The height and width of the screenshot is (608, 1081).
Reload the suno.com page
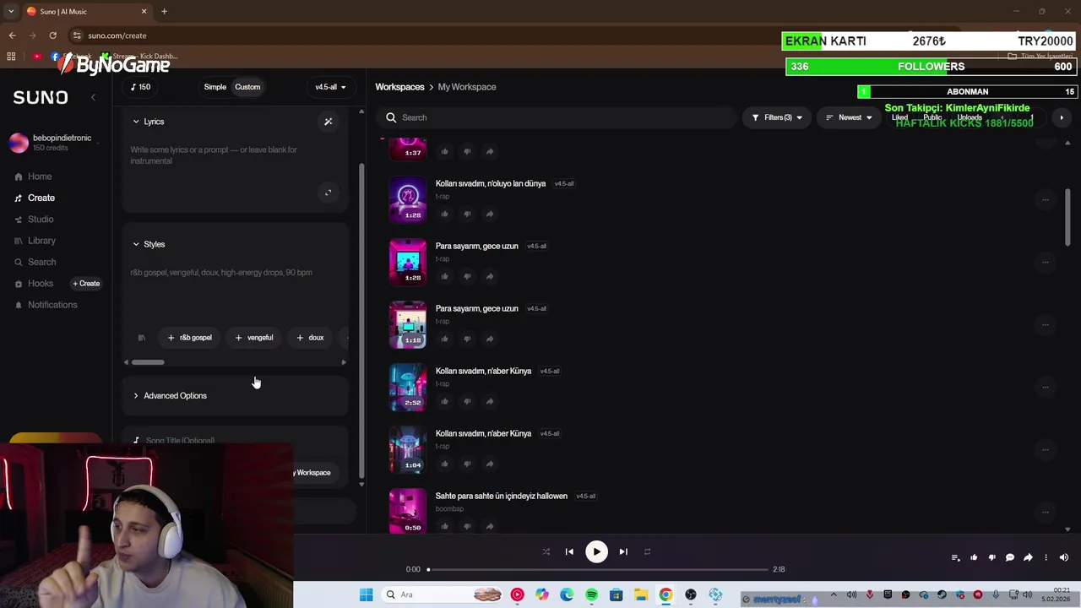[52, 35]
